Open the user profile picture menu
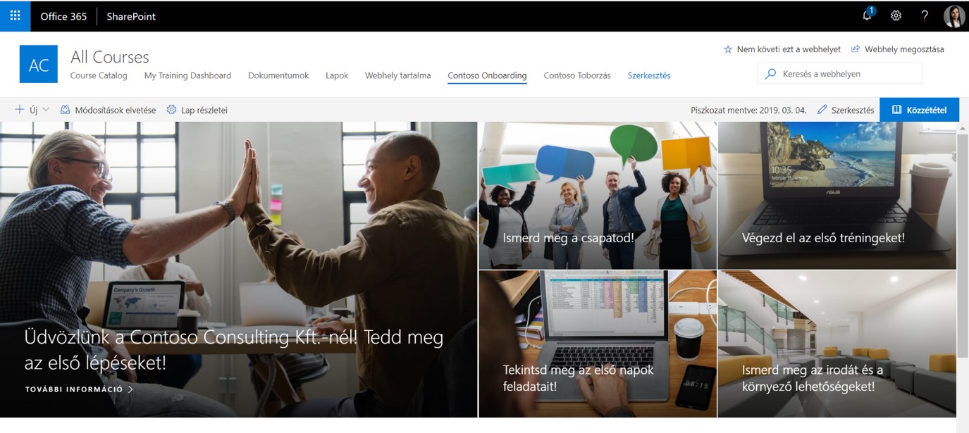The image size is (969, 433). [x=953, y=15]
